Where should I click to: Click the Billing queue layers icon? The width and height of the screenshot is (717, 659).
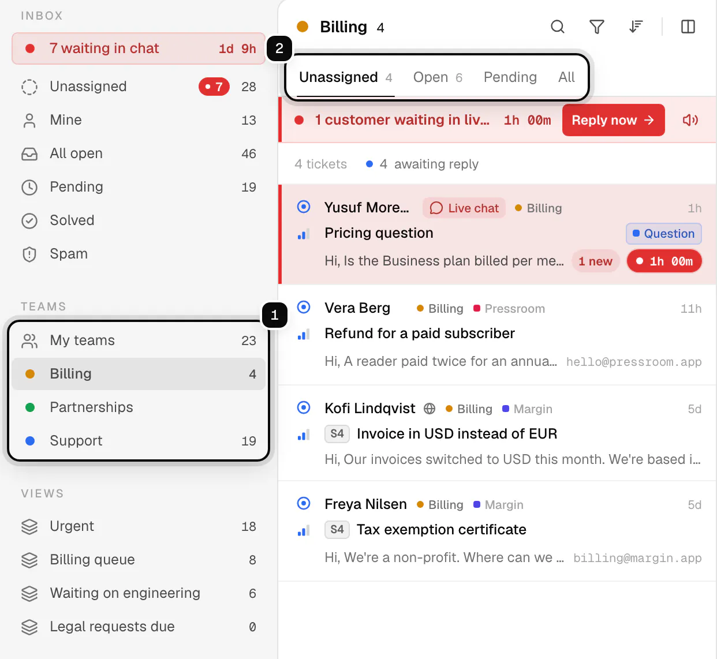tap(29, 560)
